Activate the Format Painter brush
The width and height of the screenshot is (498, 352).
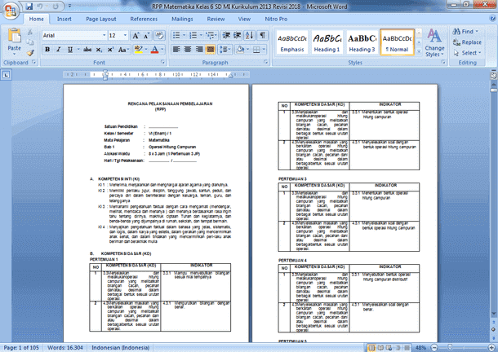point(30,53)
